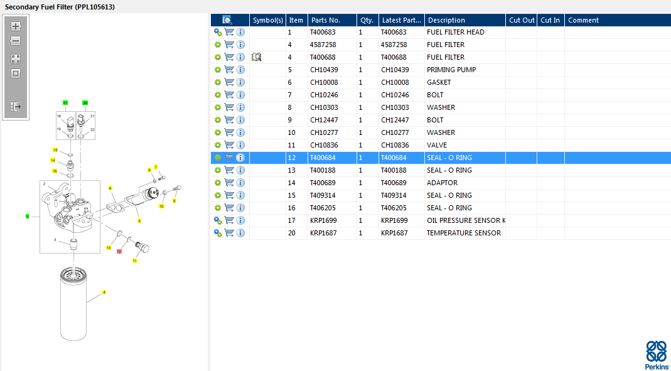Image resolution: width=671 pixels, height=371 pixels.
Task: Click the Comment column header
Action: pyautogui.click(x=618, y=20)
